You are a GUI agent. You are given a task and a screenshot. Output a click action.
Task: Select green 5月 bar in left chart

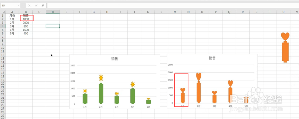[x=149, y=102]
